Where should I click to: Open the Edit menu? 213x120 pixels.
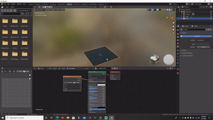coord(8,4)
